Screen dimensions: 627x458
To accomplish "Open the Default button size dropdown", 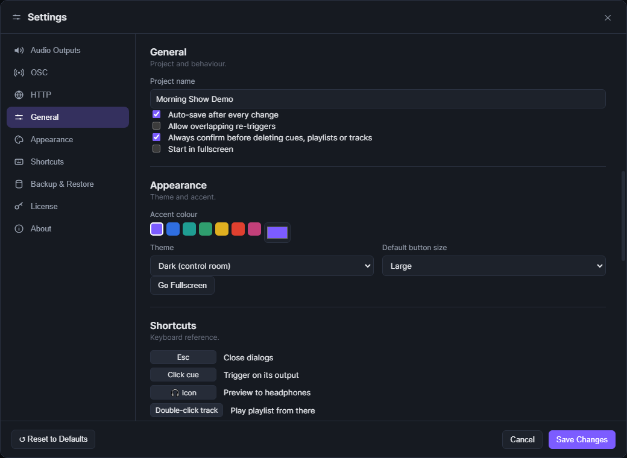I will click(493, 266).
